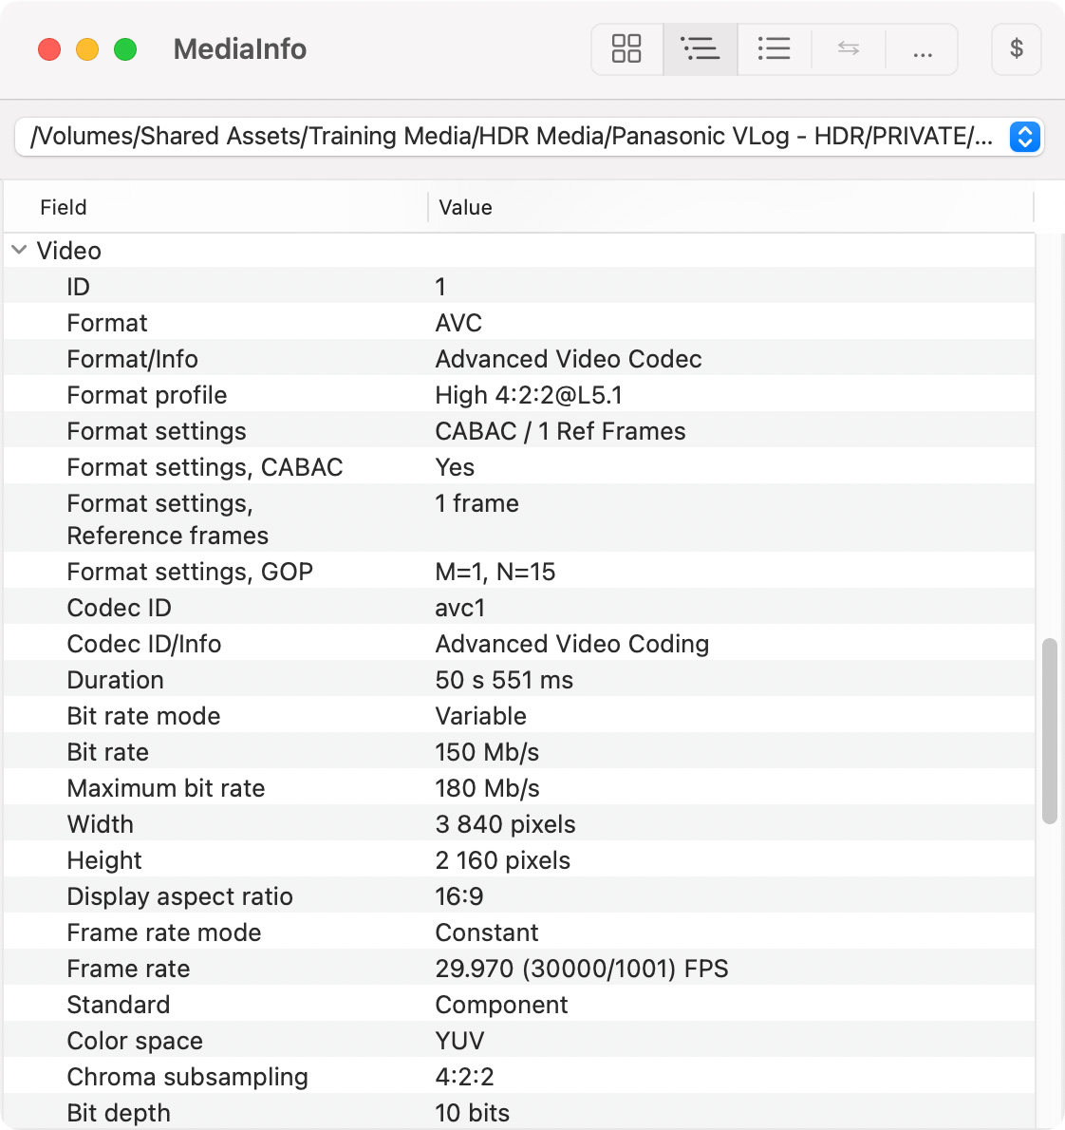
Task: Click the 'Advanced Video Codec' value
Action: [569, 359]
